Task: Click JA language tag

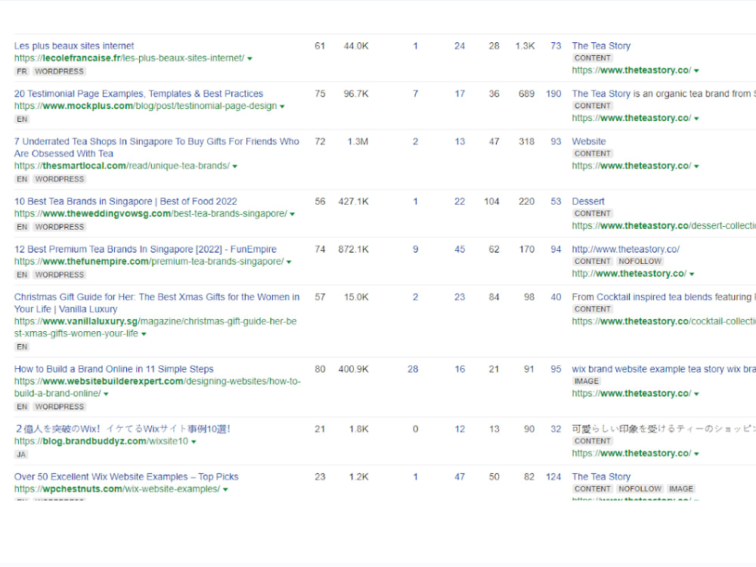Action: point(21,454)
